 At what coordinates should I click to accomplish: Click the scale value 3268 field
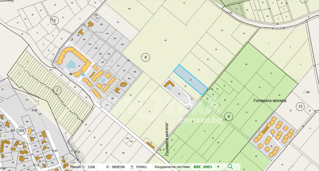[91, 167]
